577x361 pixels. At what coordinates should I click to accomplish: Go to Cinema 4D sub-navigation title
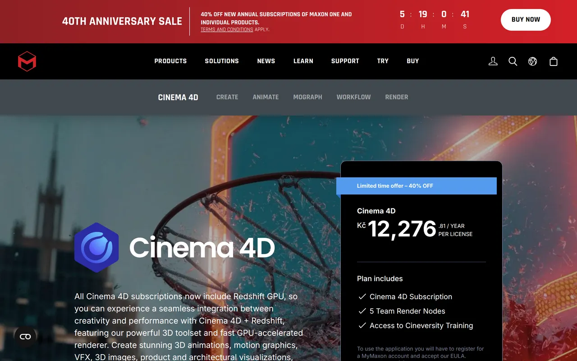(178, 97)
